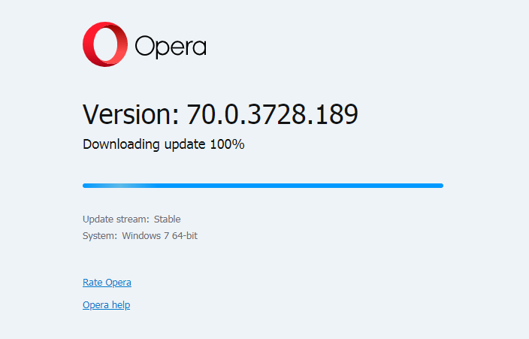Click the Opera wordmark text
The height and width of the screenshot is (339, 529).
pos(171,47)
